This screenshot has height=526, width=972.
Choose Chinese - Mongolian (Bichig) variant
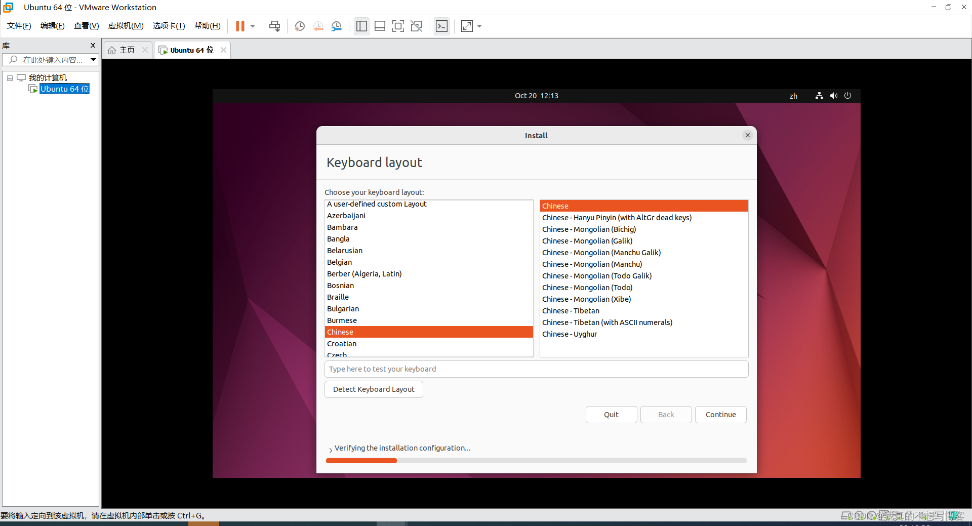pyautogui.click(x=644, y=229)
